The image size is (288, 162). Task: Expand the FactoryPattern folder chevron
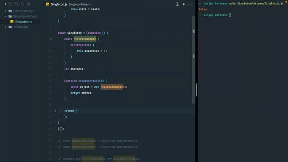5,11
